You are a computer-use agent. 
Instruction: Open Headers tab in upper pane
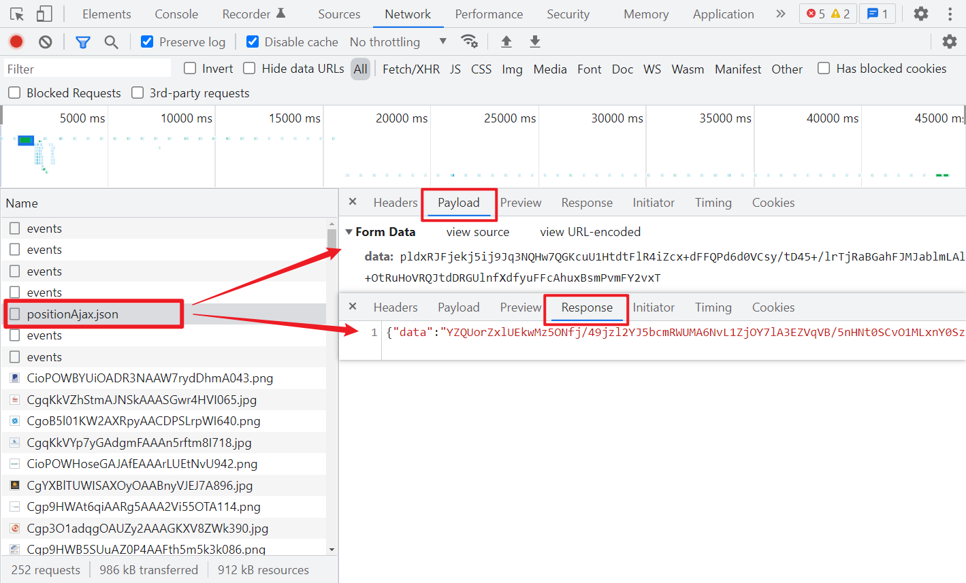pyautogui.click(x=396, y=203)
